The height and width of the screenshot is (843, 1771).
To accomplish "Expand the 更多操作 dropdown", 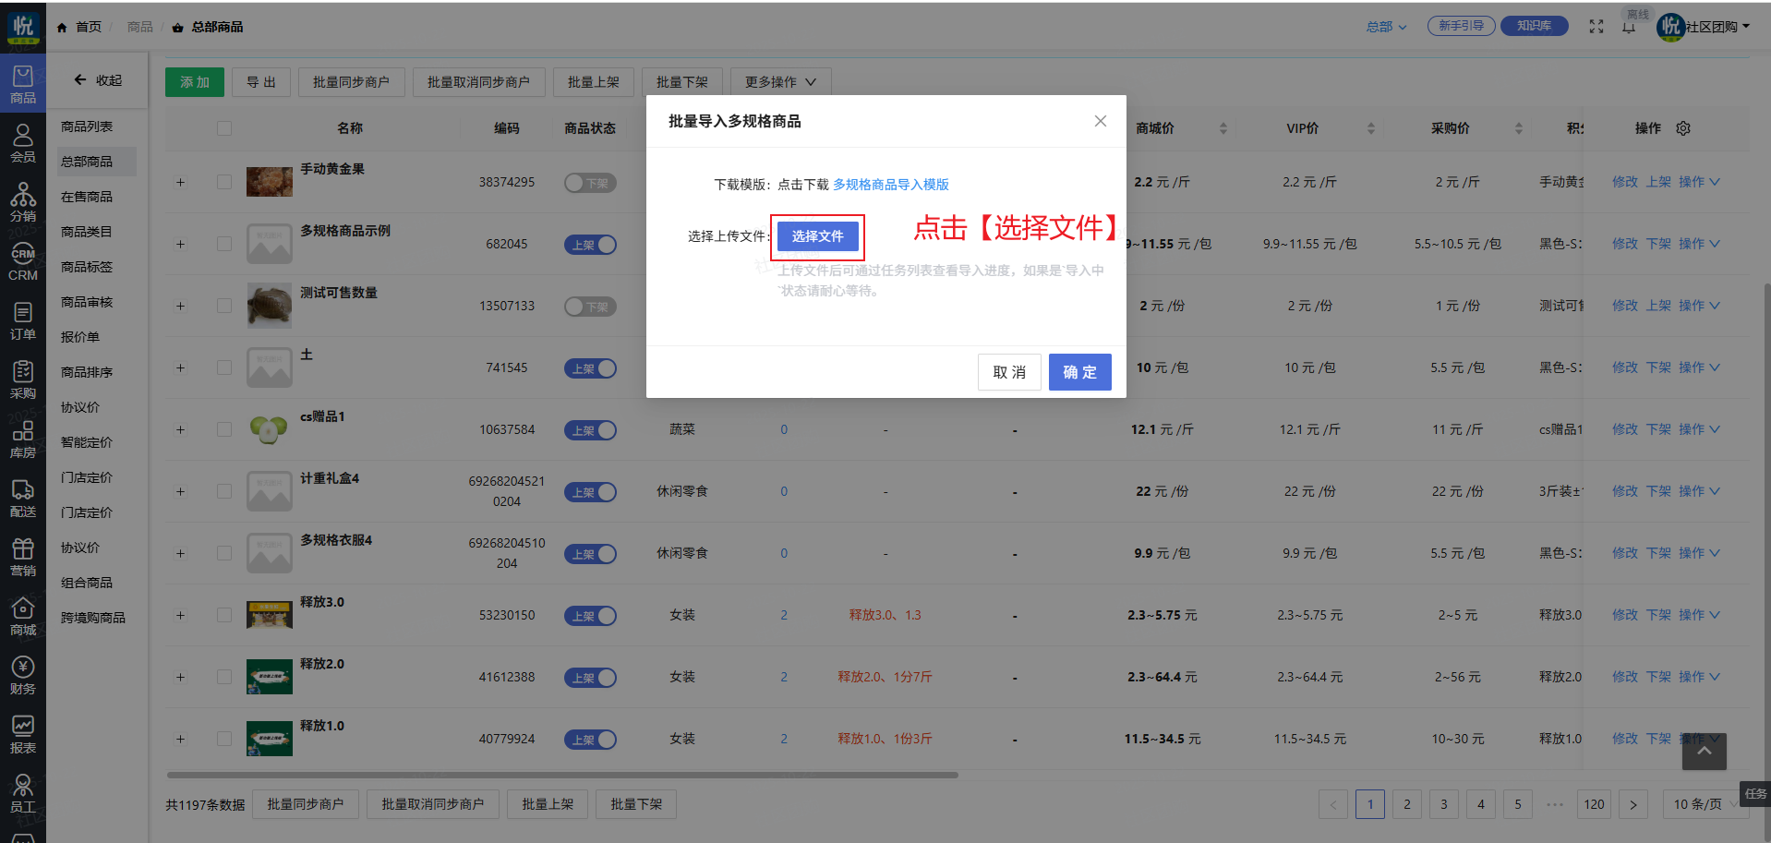I will tap(780, 82).
